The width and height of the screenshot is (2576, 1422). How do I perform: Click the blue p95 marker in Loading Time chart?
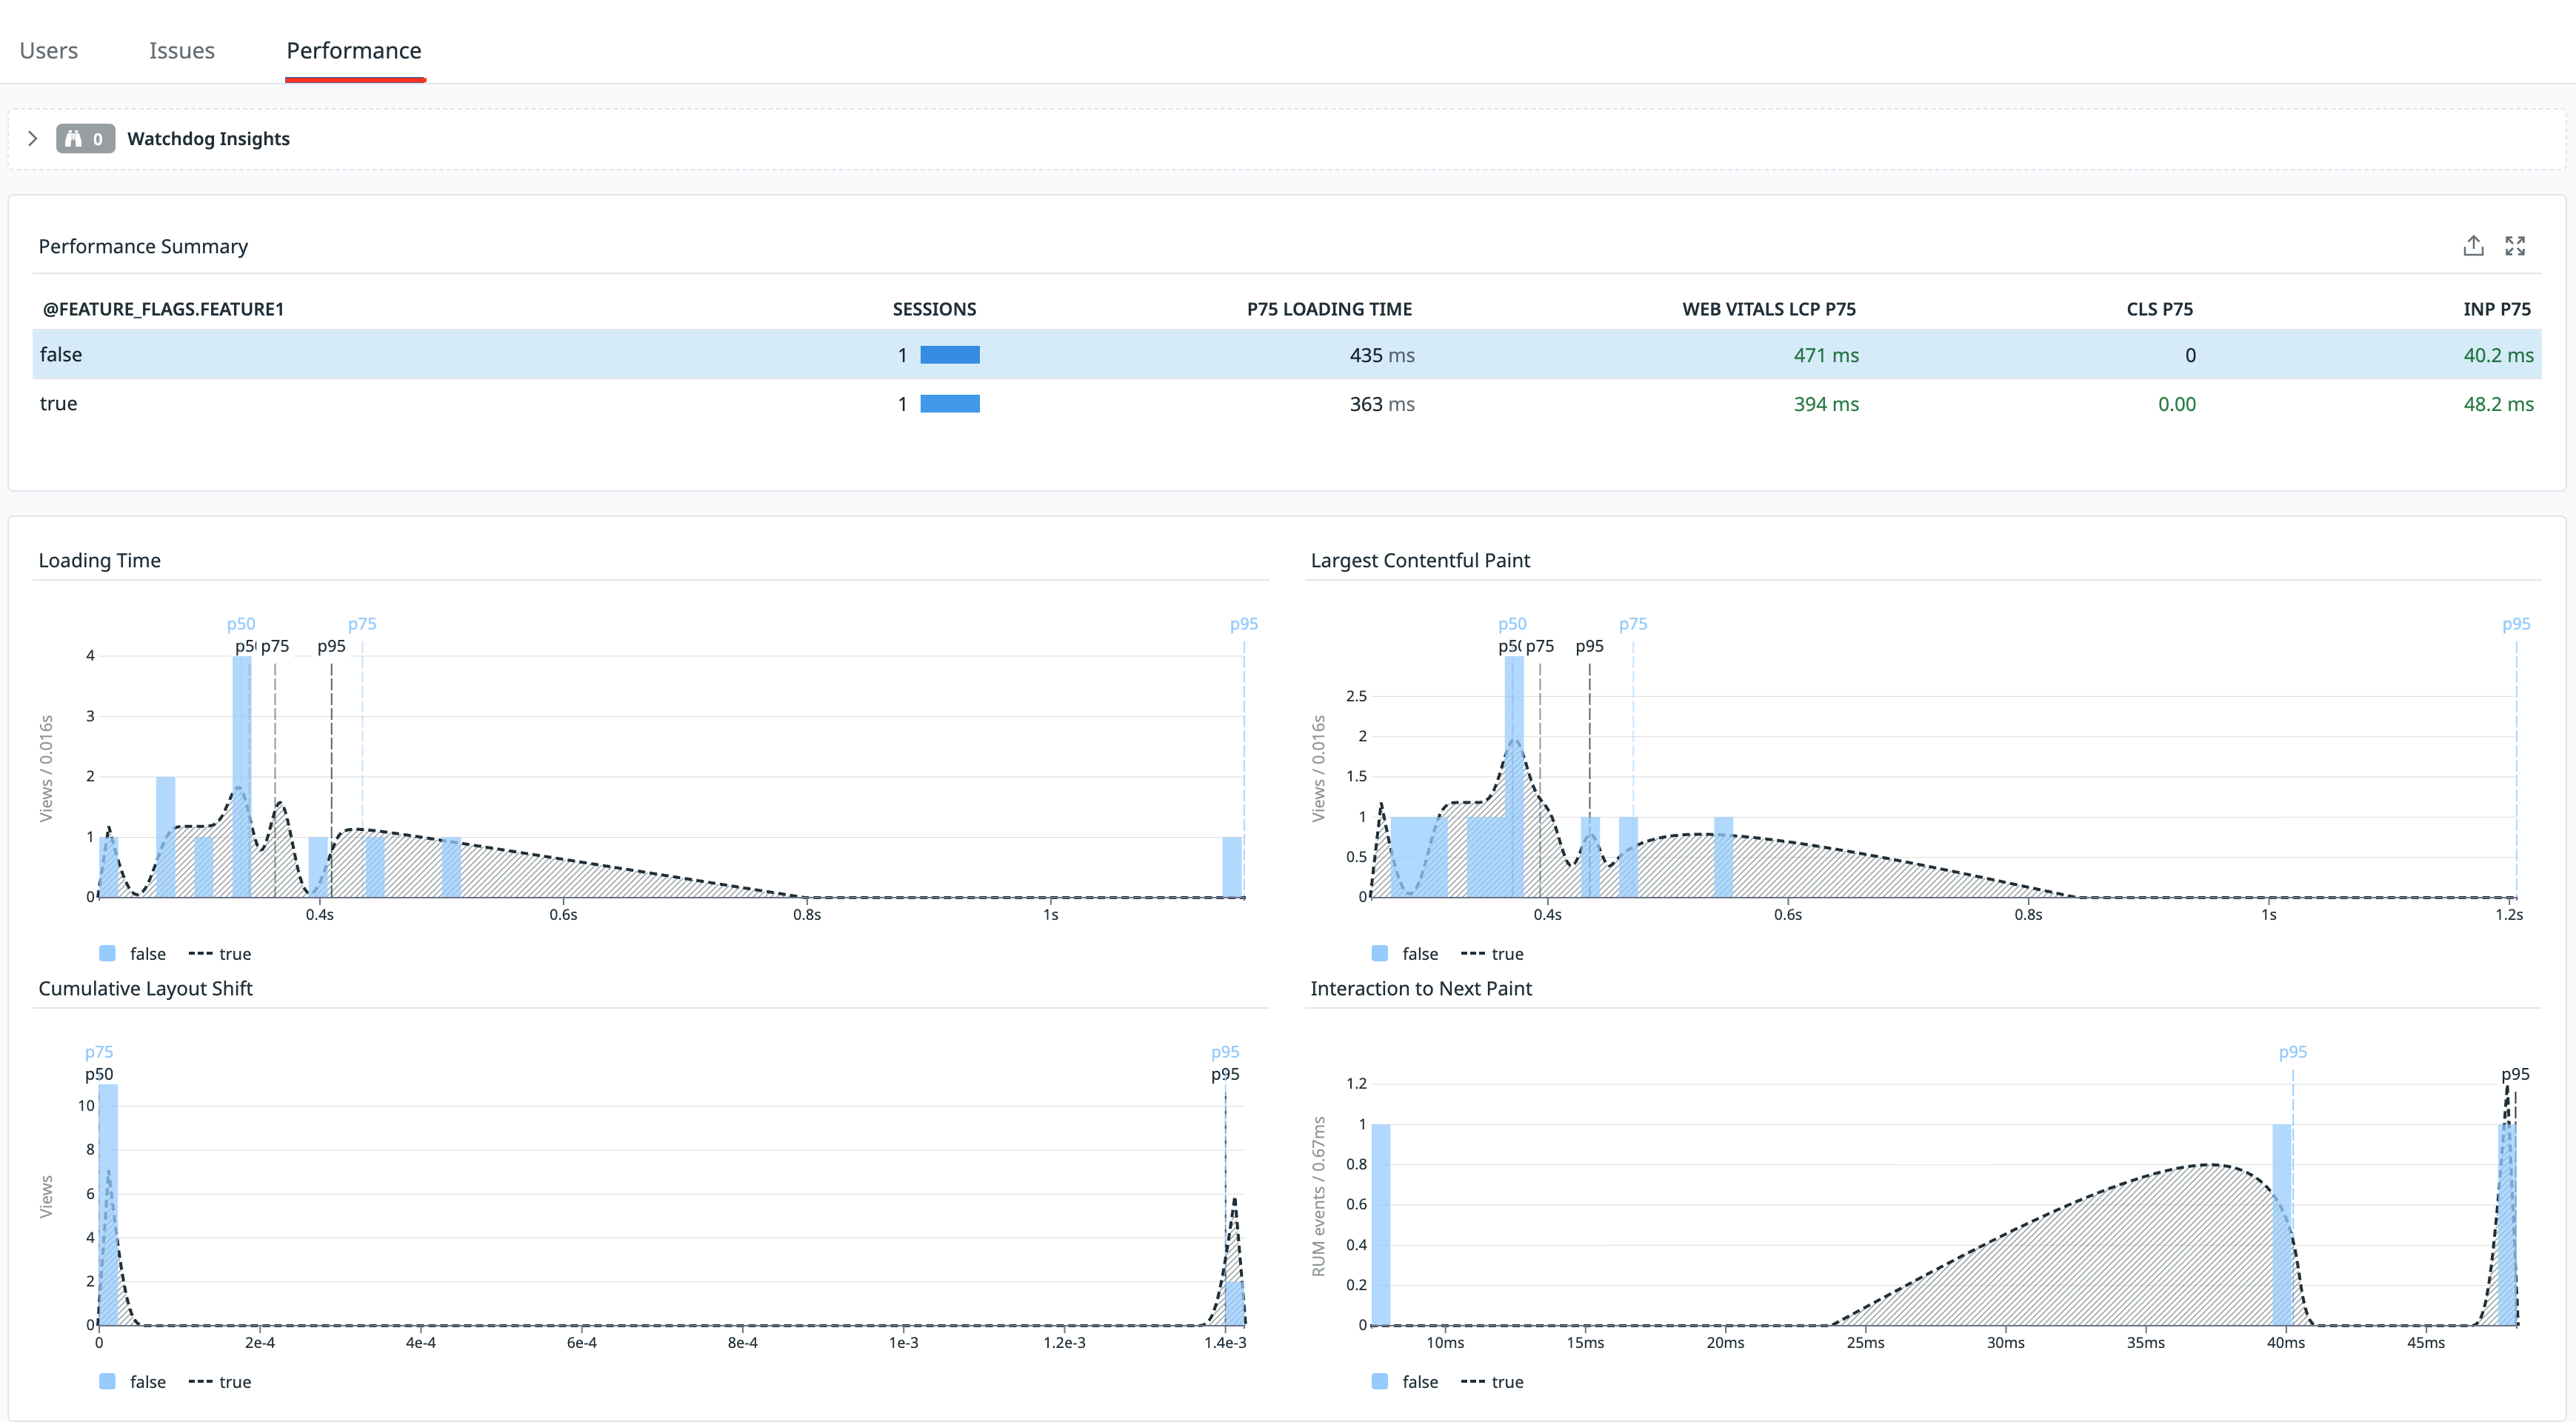pos(1243,624)
